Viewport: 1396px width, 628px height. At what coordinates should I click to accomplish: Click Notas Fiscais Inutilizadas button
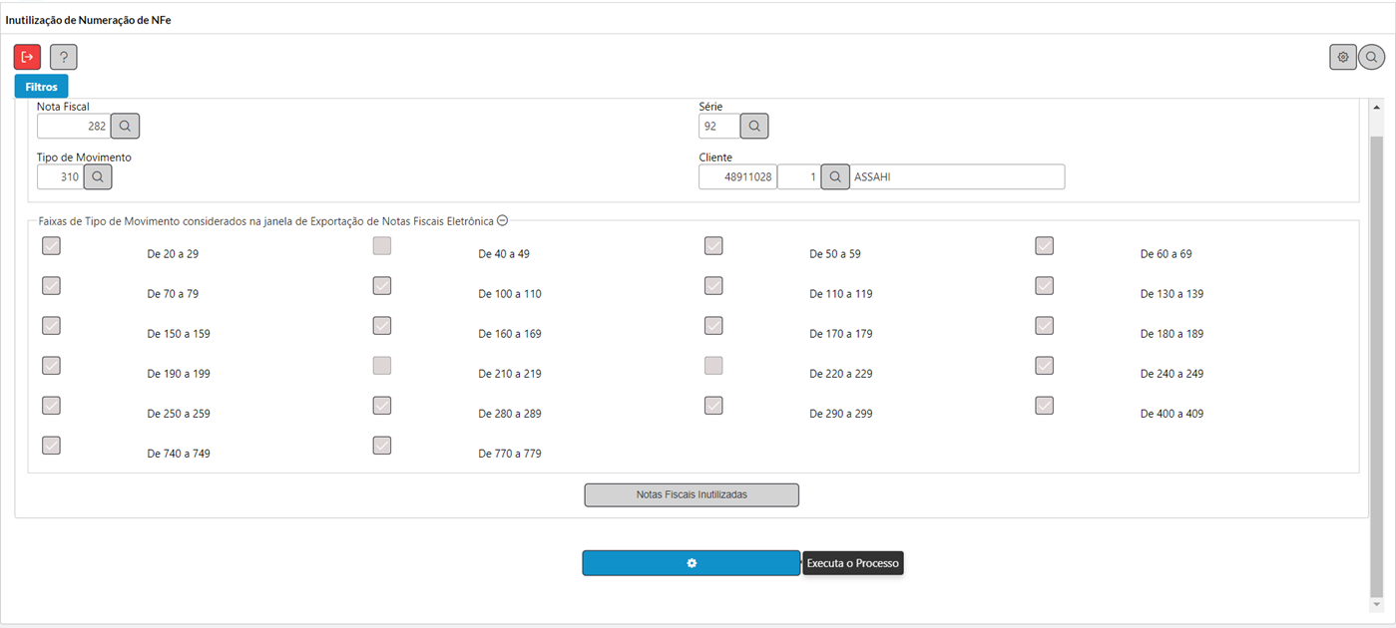692,494
